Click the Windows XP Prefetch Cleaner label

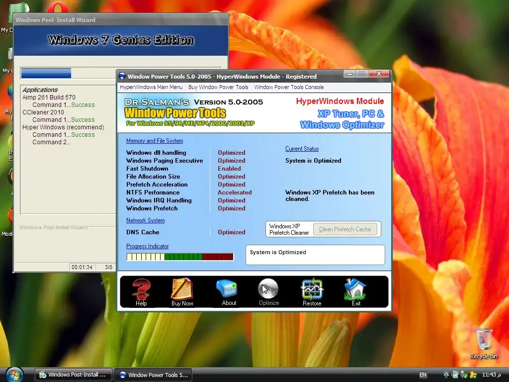tap(289, 229)
